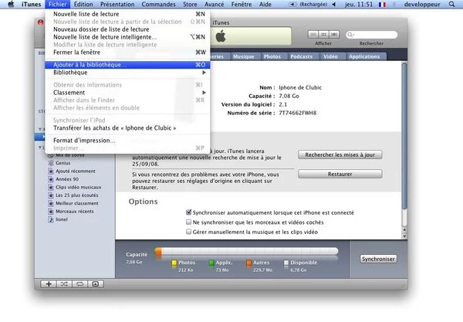Open the Aide menu
Image resolution: width=463 pixels, height=322 pixels.
[265, 4]
